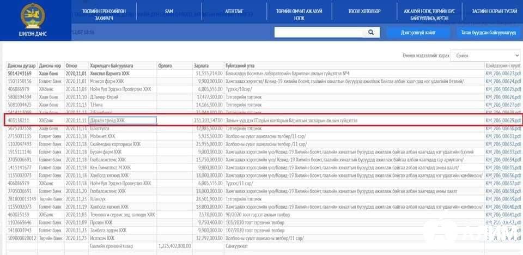Select the Кен Лимиплюс М ХХК cell

(x=110, y=168)
